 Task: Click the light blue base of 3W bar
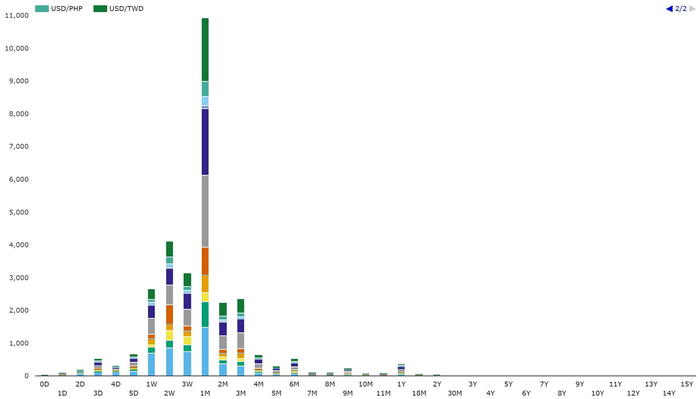coord(187,363)
